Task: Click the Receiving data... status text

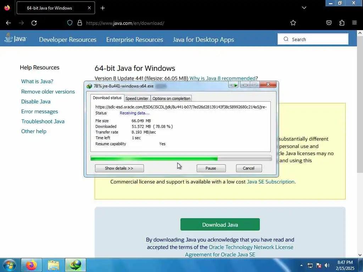Action: click(134, 113)
